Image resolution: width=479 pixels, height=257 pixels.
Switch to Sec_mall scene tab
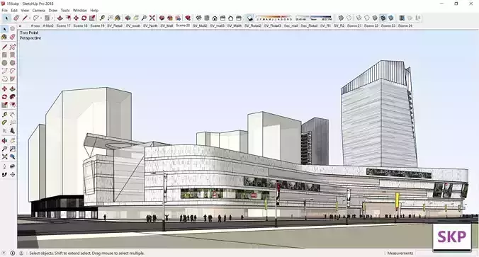tap(291, 26)
